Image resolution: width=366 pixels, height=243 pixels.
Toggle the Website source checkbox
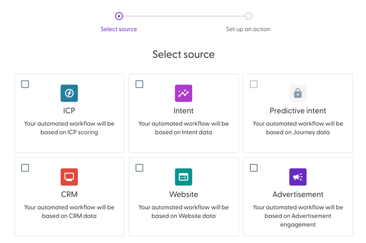[x=139, y=168]
